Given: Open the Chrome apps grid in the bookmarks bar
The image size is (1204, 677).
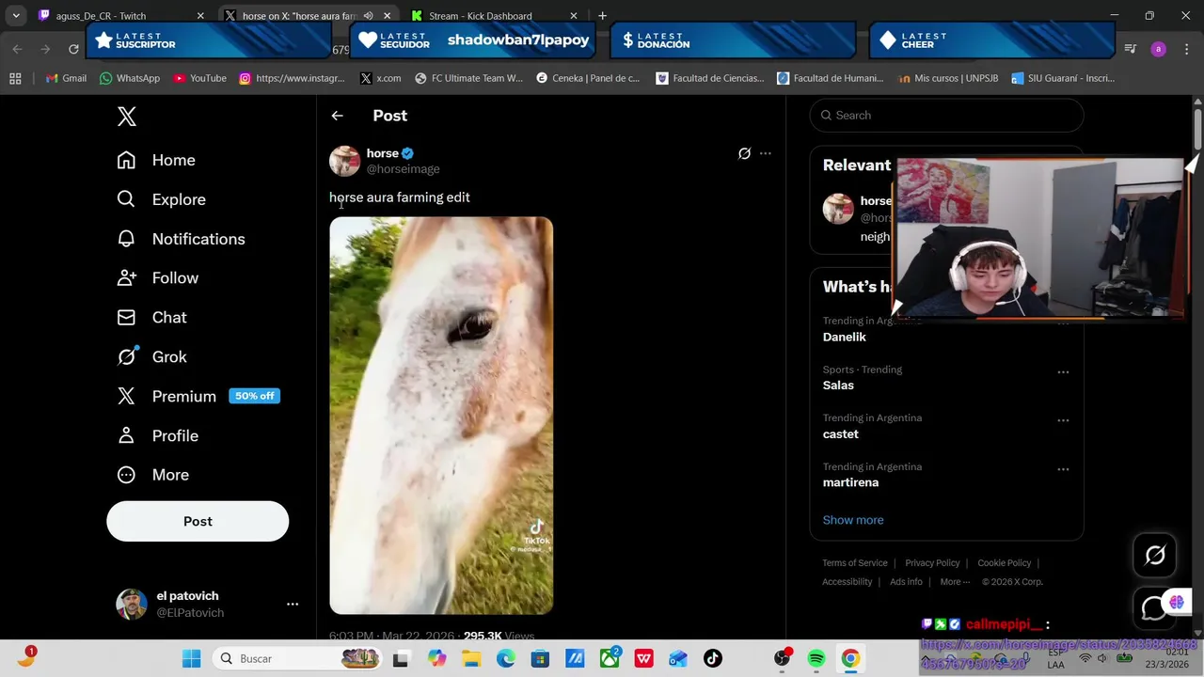Looking at the screenshot, I should (15, 78).
